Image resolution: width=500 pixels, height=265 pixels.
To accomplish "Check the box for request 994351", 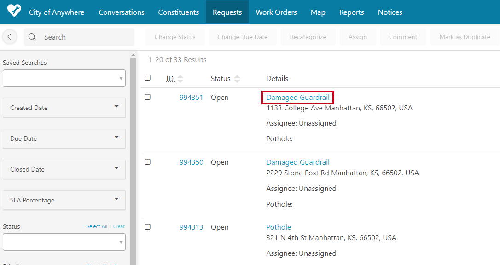I will click(147, 97).
